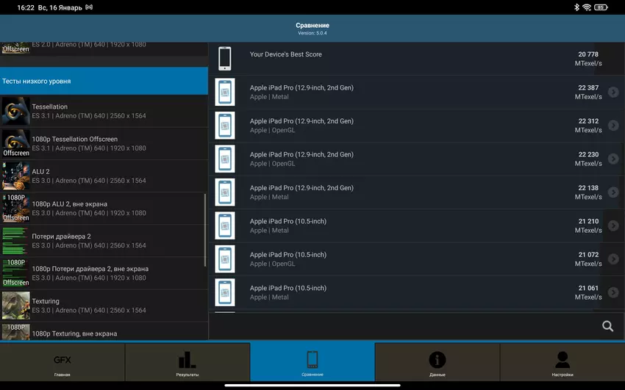Click the search magnifier icon
This screenshot has width=625, height=390.
click(x=607, y=327)
